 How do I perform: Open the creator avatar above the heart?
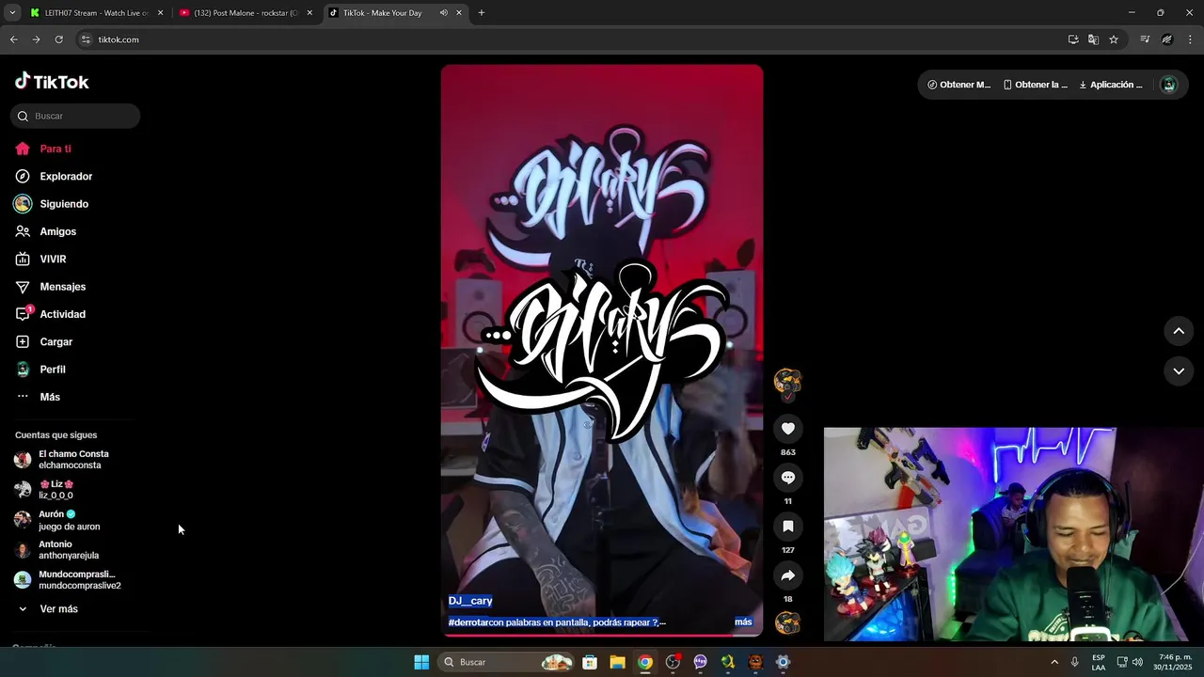coord(787,381)
